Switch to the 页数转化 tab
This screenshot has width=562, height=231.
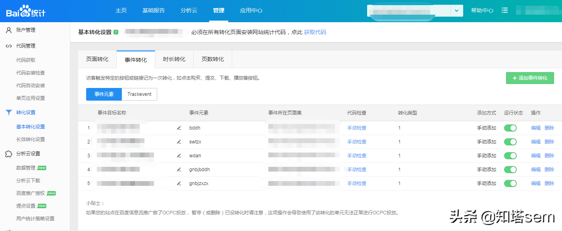(x=213, y=59)
